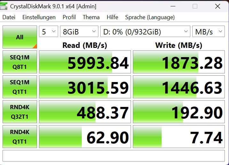Start the SEQ1M Q8T1 benchmark test
The width and height of the screenshot is (229, 165).
coord(19,62)
